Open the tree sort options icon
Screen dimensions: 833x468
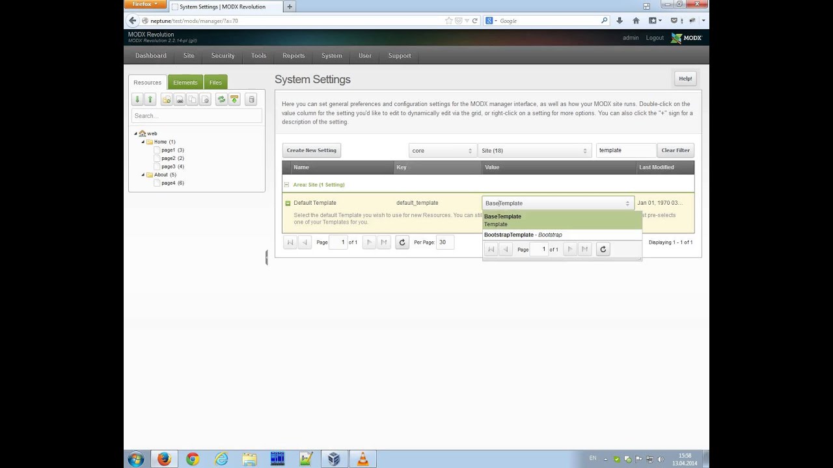coord(234,99)
